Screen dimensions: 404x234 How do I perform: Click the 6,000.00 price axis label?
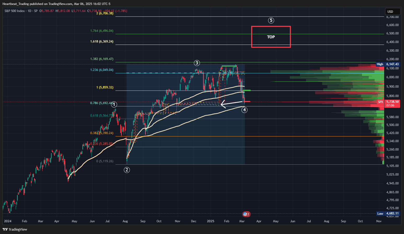pyautogui.click(x=393, y=77)
